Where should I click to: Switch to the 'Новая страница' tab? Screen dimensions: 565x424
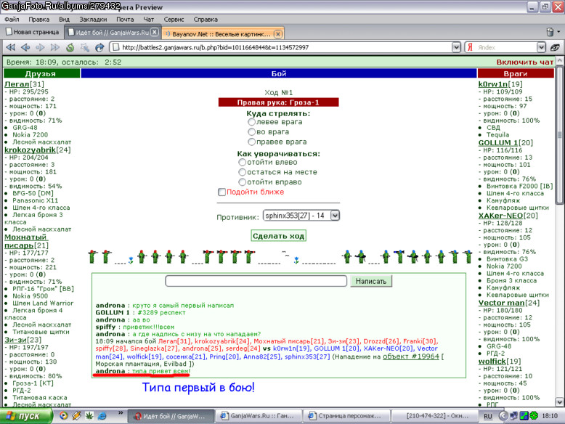(33, 32)
